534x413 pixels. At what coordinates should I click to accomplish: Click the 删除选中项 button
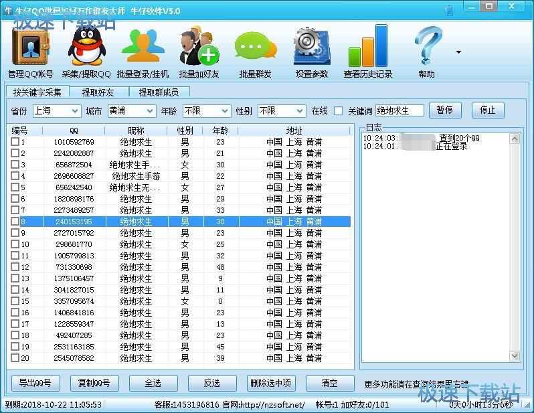click(x=271, y=383)
